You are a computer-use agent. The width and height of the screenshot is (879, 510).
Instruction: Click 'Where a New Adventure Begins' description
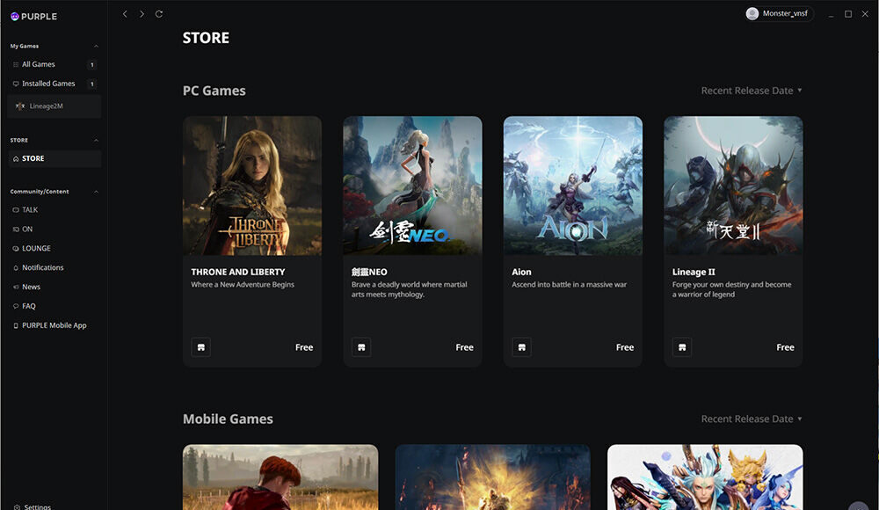click(x=243, y=284)
